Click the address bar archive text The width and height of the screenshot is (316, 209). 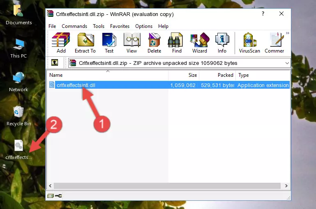click(x=158, y=63)
